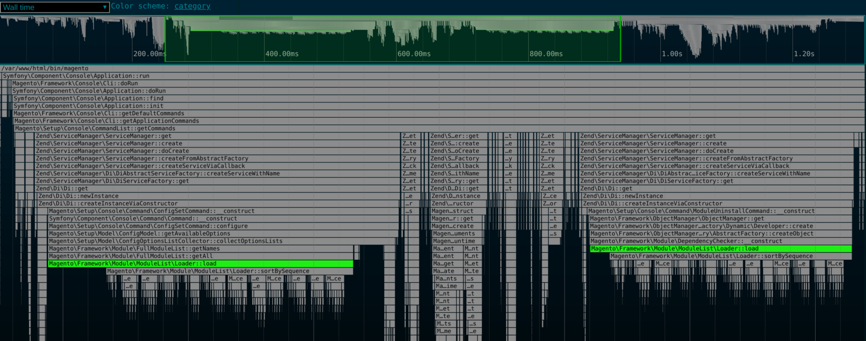Viewport: 866px width, 341px height.
Task: Select the Cli::getDefaultCommands frame
Action: point(439,114)
